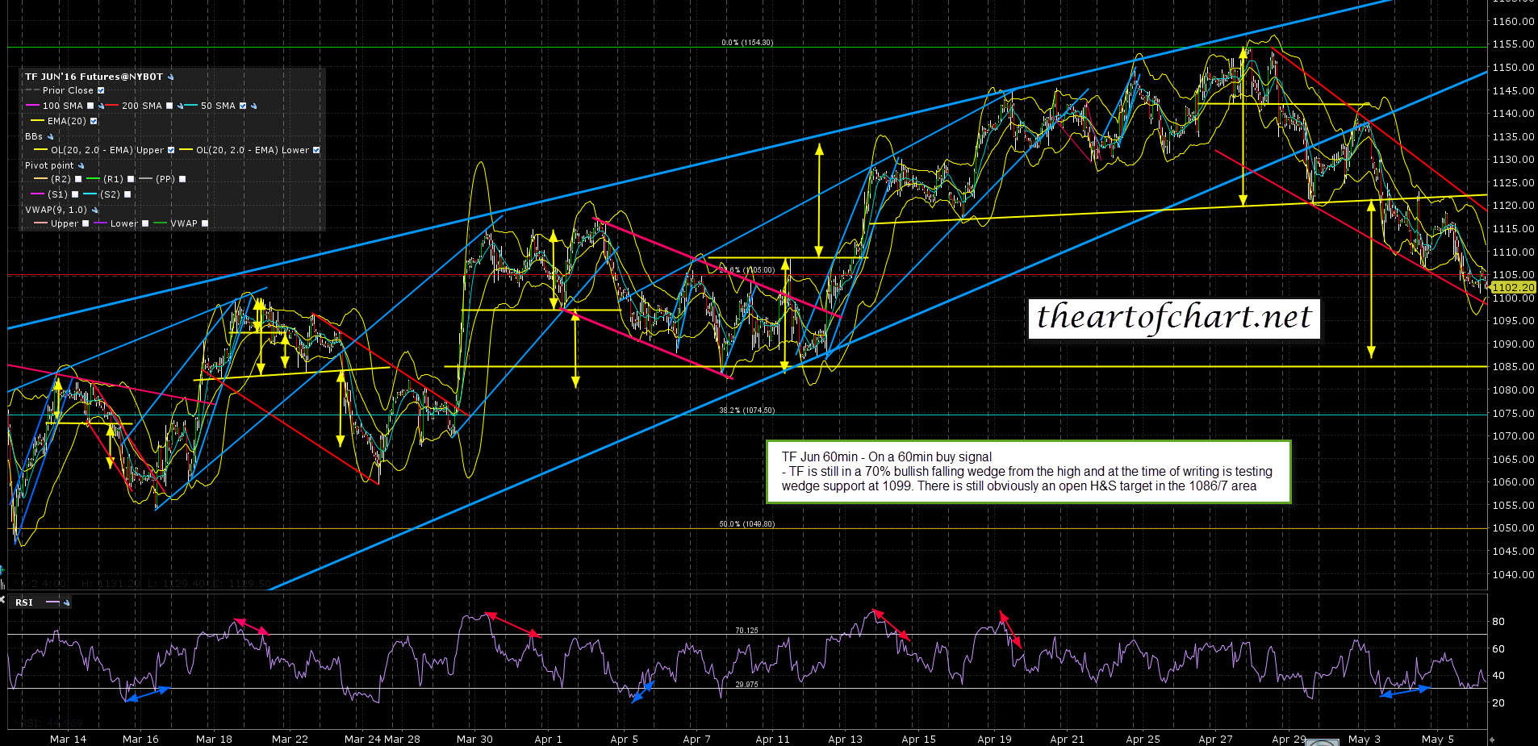Enable the Pivot (R2) line checkbox
Screen dimensions: 1538x746
[x=78, y=179]
